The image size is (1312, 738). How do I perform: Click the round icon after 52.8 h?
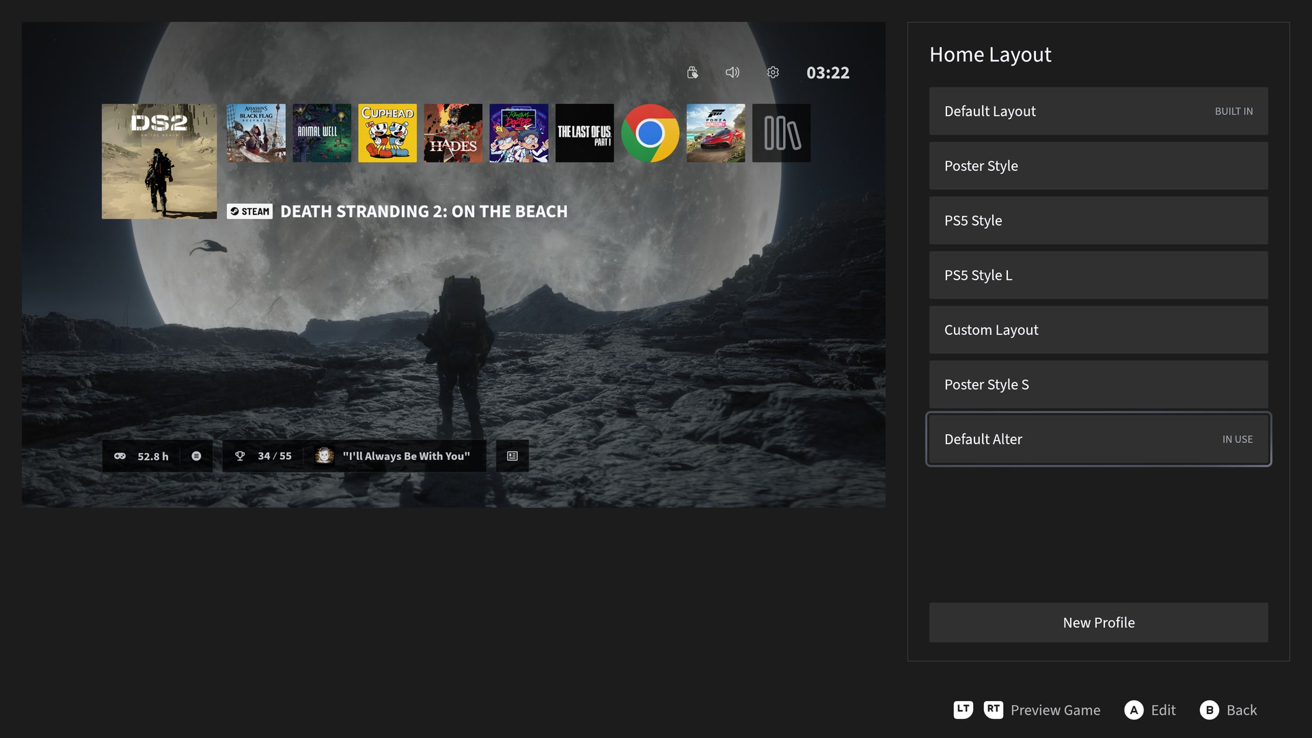[x=196, y=456]
